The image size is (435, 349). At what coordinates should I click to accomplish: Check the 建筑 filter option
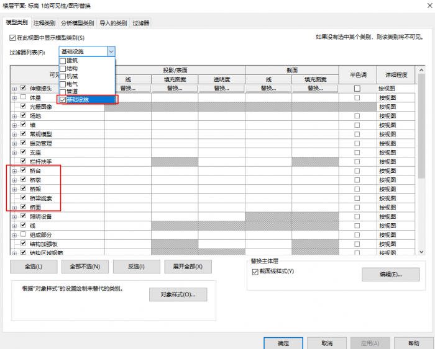62,61
